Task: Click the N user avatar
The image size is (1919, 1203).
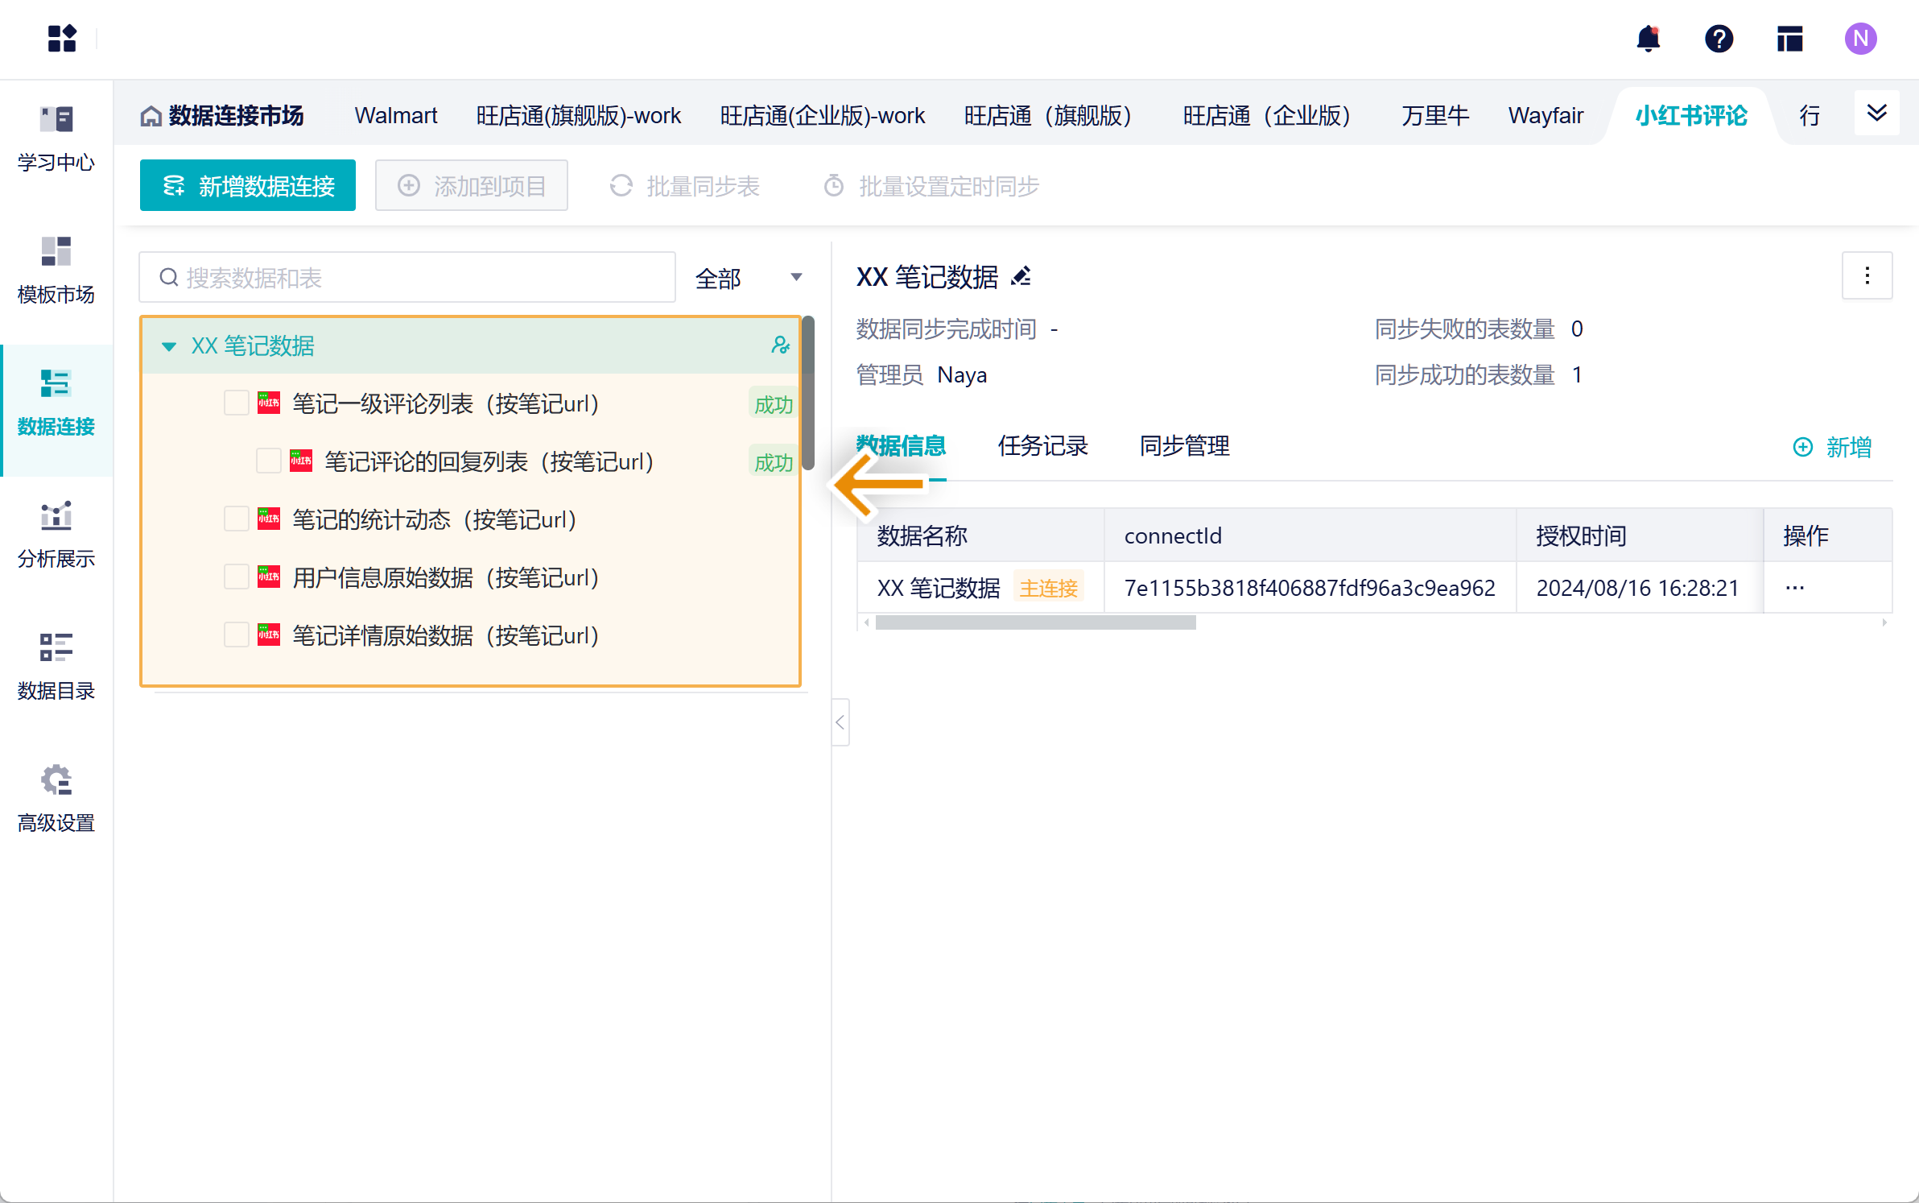Action: coord(1860,39)
